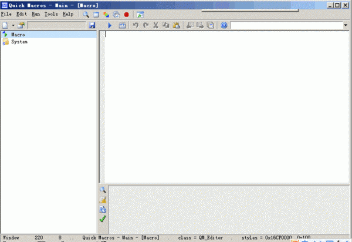Open the Edit menu
The height and width of the screenshot is (242, 352).
coord(22,14)
